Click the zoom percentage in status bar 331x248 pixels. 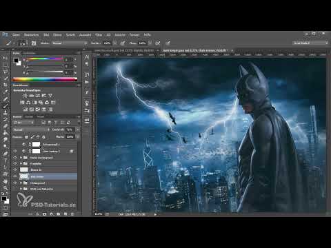coord(98,214)
